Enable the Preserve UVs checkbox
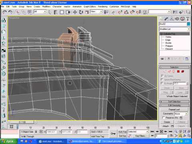This screenshot has width=192, height=144. (164, 118)
